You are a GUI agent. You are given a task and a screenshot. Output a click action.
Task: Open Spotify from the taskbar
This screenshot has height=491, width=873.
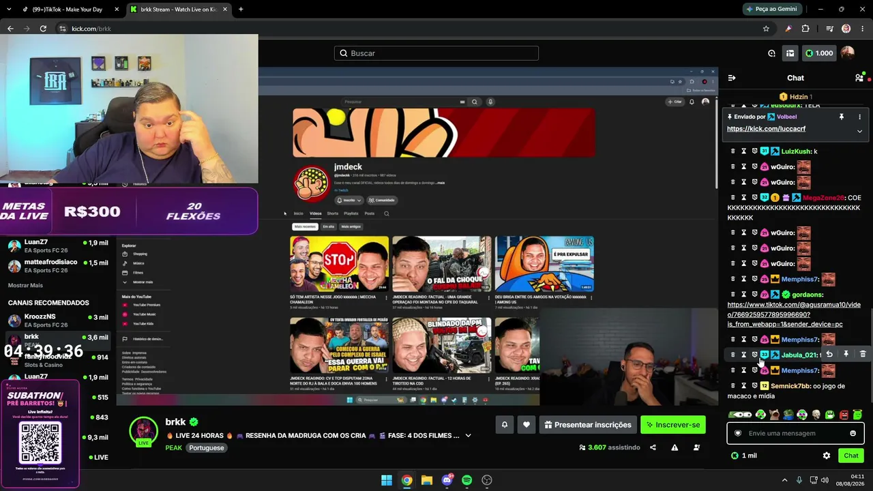(467, 480)
